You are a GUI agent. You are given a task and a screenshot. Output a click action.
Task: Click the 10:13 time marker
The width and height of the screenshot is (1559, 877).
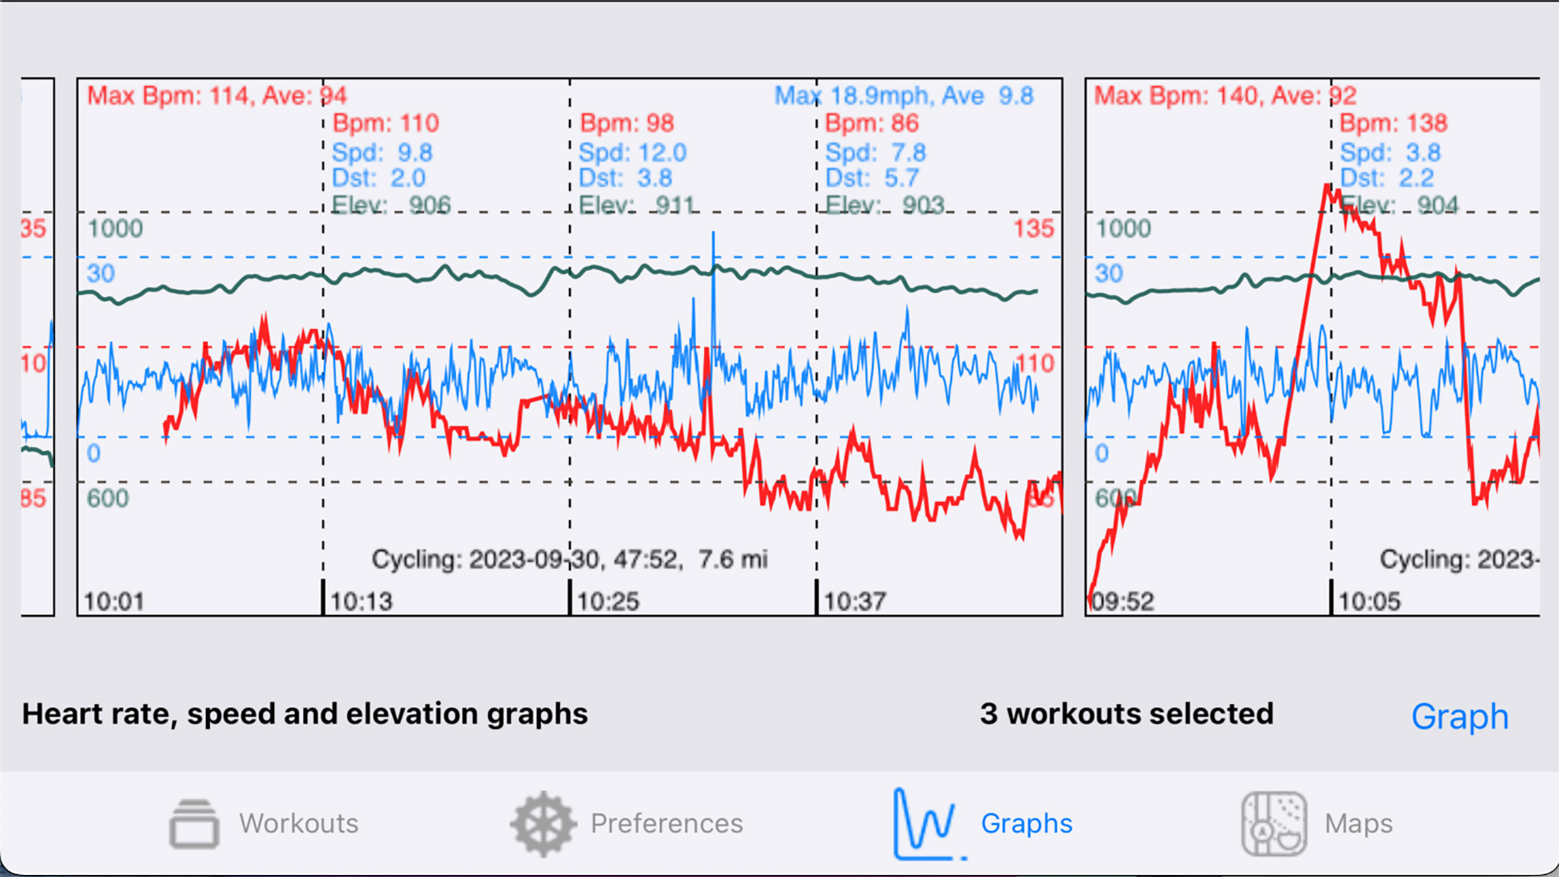click(361, 602)
